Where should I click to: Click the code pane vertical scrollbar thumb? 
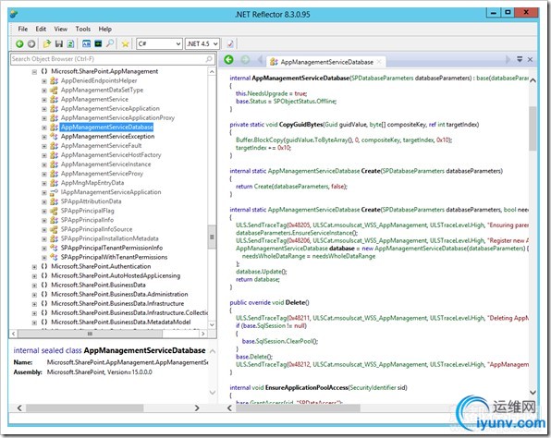(533, 128)
